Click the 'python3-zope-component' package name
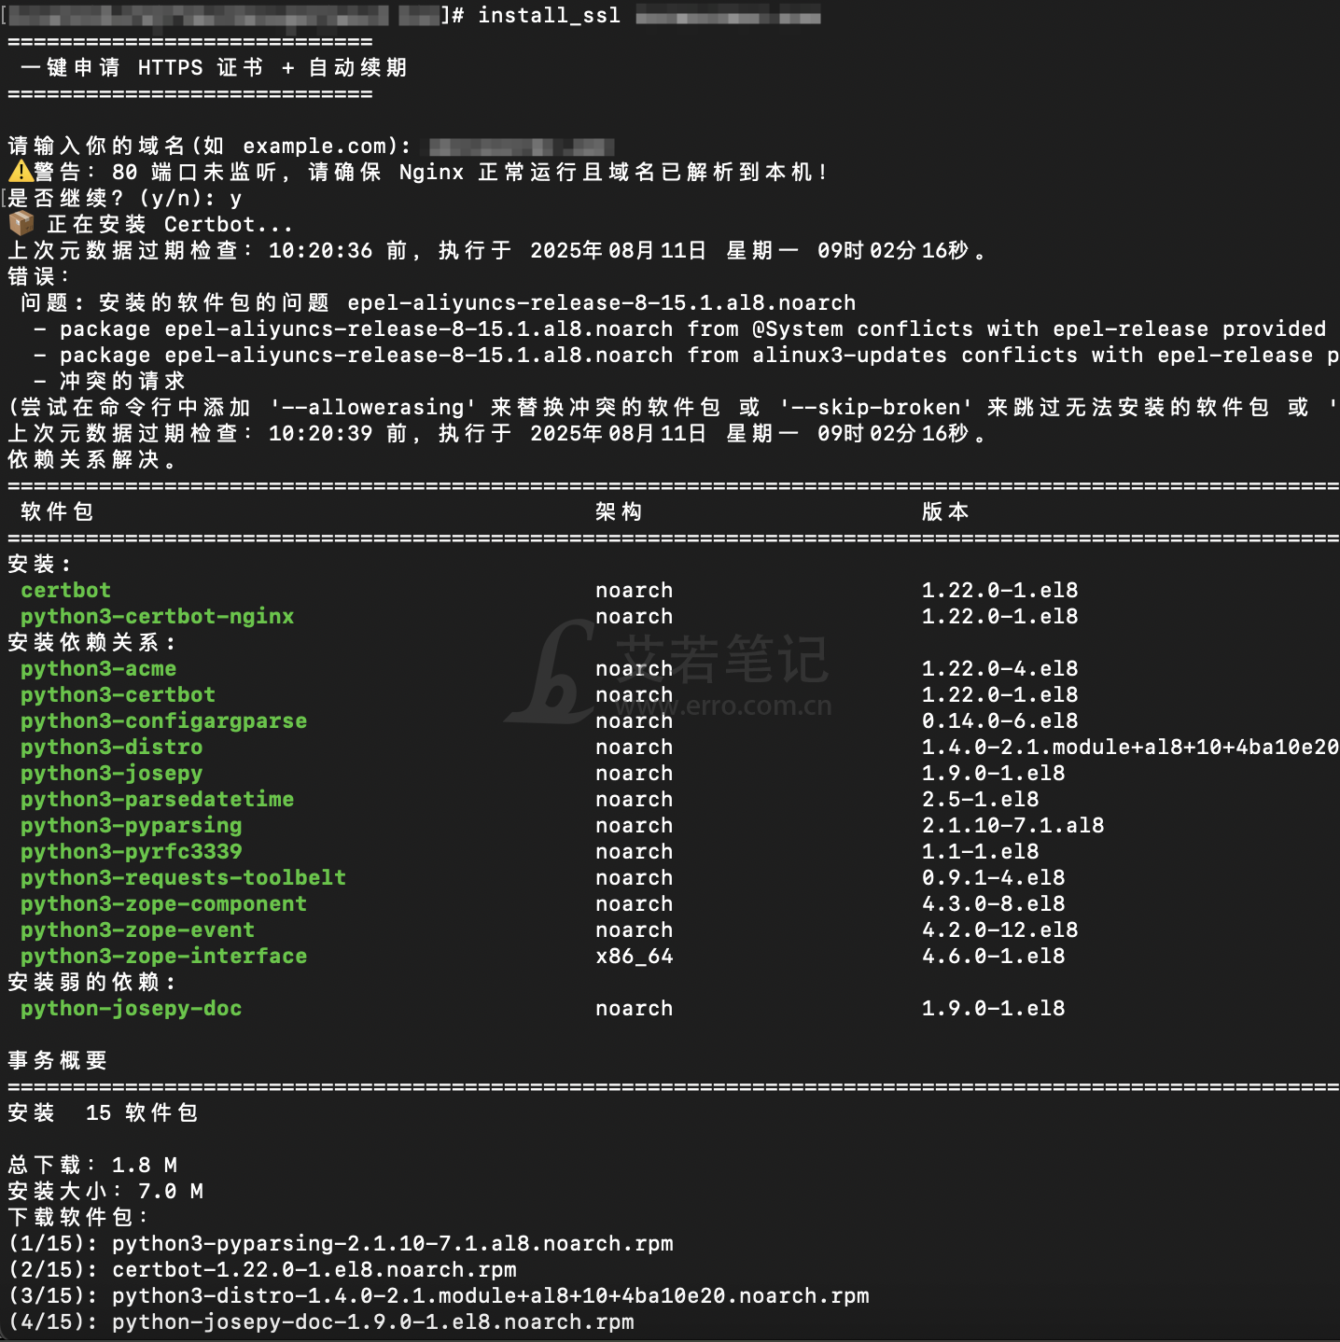This screenshot has width=1340, height=1342. click(163, 903)
